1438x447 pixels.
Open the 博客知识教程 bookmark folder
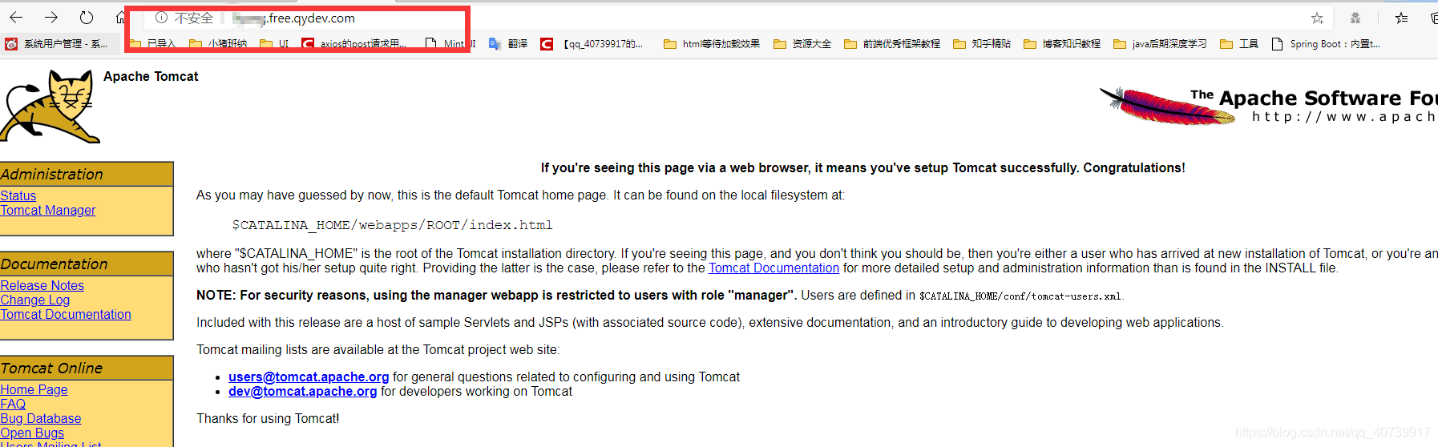pos(1062,44)
